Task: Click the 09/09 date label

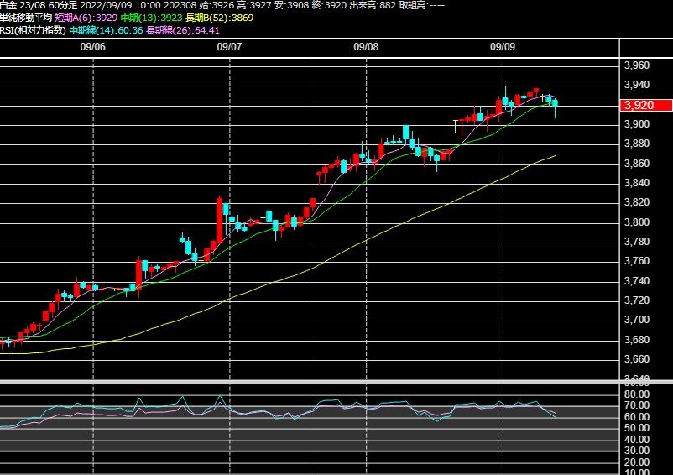Action: click(503, 47)
